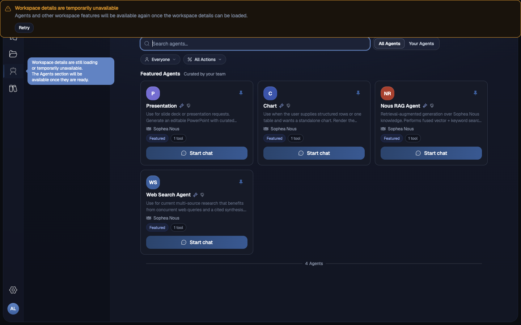Open the library books sidebar icon
Screen dimensions: 521x325
(x=13, y=88)
